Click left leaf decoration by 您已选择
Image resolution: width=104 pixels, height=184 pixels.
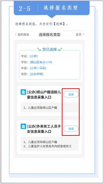pyautogui.click(x=39, y=49)
